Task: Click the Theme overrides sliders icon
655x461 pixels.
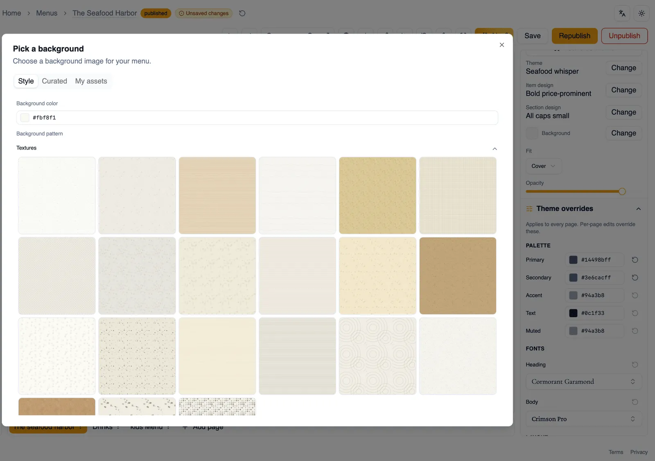Action: [x=529, y=209]
